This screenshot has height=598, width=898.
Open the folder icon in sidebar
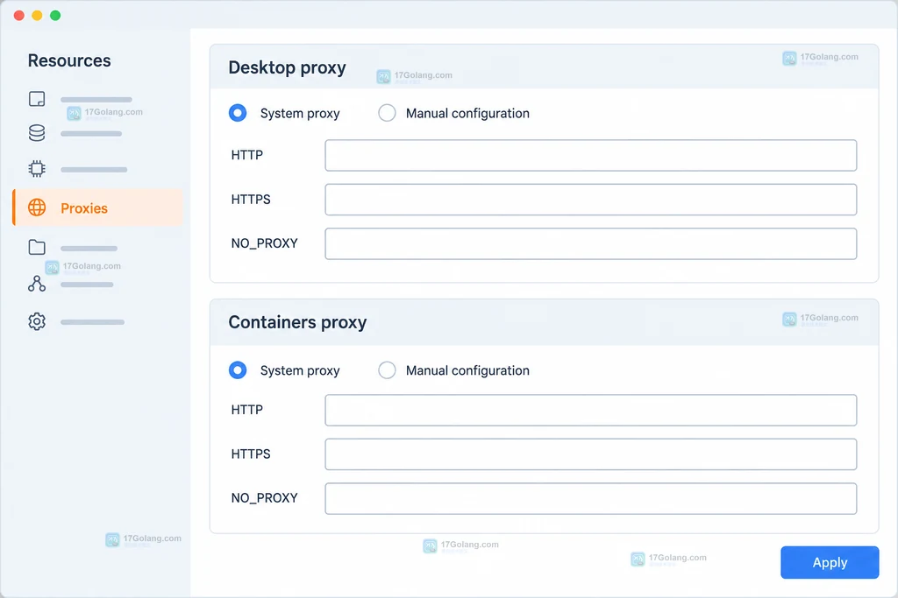[37, 248]
